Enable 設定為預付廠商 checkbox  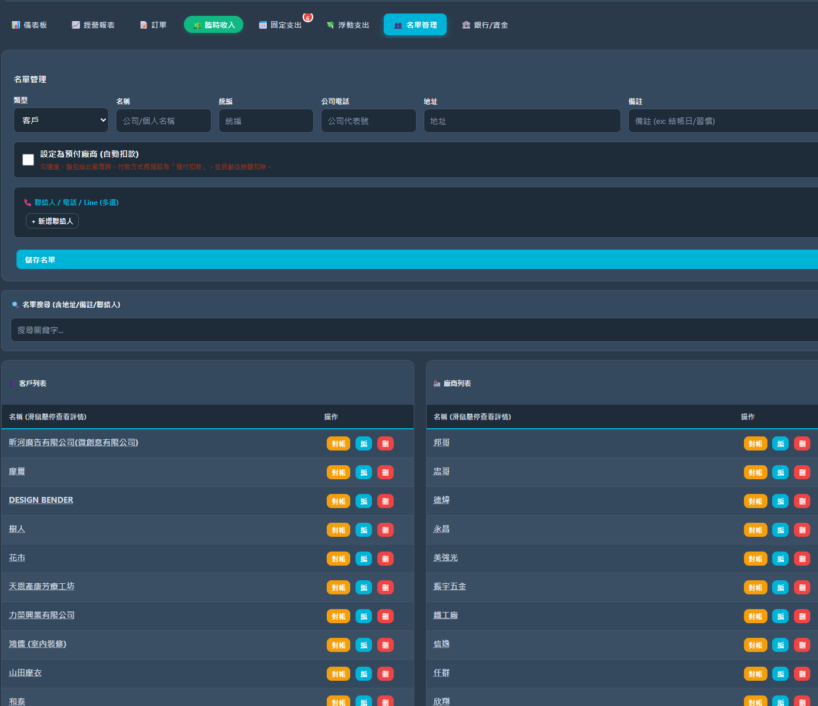pyautogui.click(x=28, y=160)
